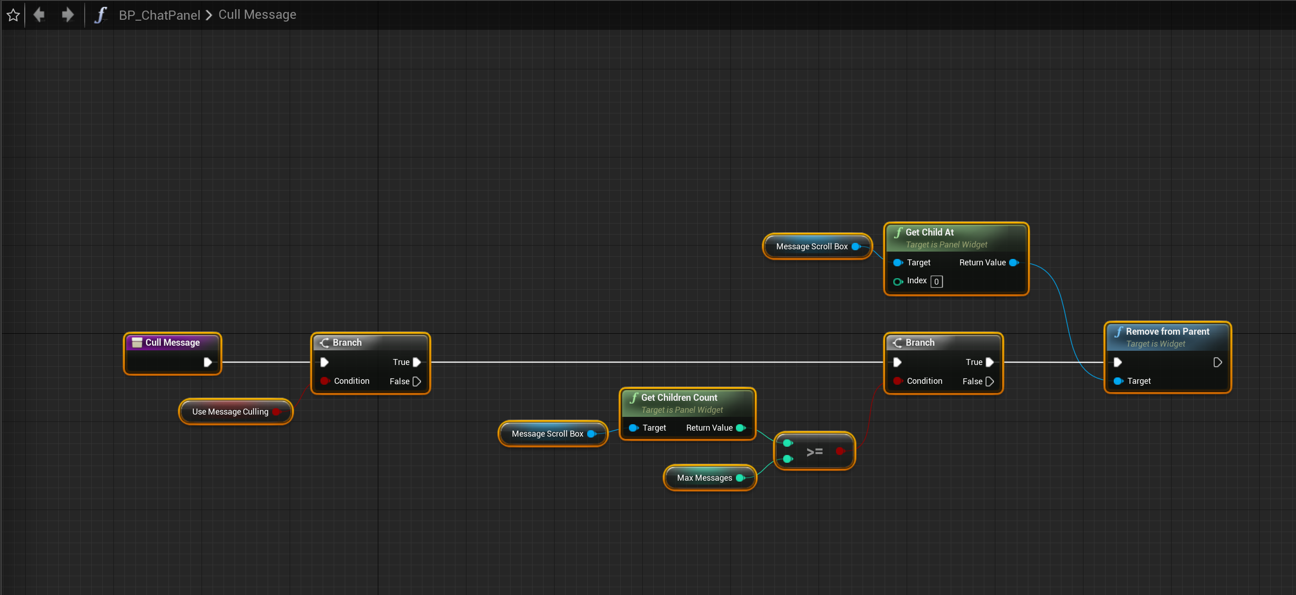Click Cull Message in the breadcrumb
Viewport: 1296px width, 595px height.
click(x=257, y=15)
